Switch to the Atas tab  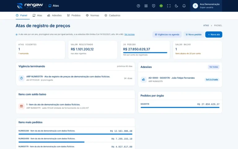pyautogui.click(x=37, y=15)
